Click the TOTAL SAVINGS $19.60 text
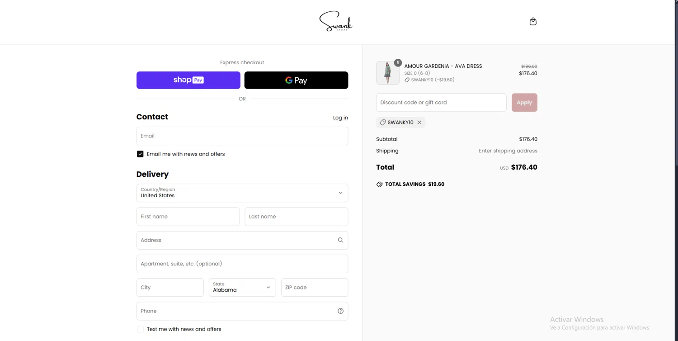The height and width of the screenshot is (341, 678). (414, 185)
